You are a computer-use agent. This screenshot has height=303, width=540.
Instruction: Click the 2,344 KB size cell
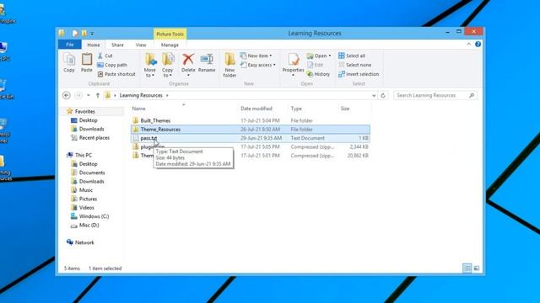coord(359,146)
